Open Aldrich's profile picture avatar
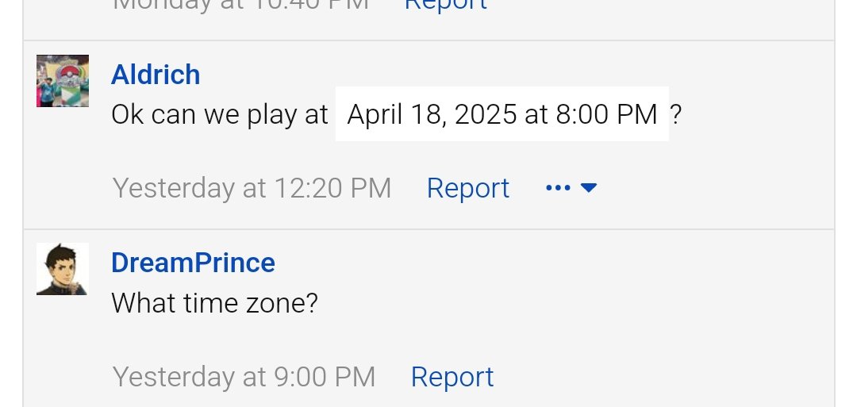857x407 pixels. 63,81
